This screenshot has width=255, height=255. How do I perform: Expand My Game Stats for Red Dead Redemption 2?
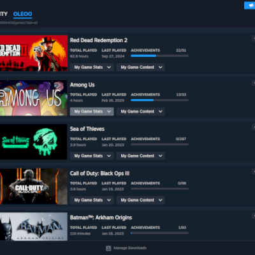click(92, 67)
